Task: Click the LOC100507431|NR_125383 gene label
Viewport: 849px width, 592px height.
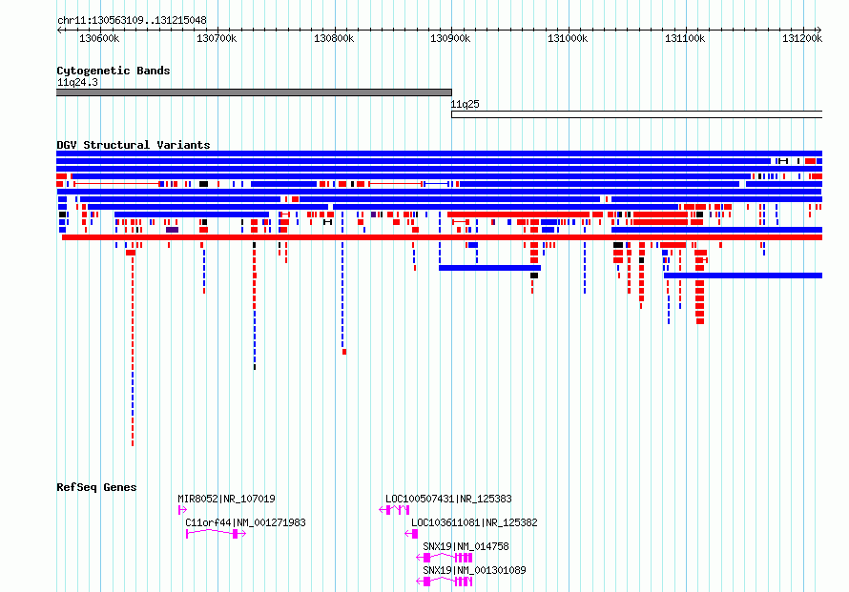Action: [448, 499]
